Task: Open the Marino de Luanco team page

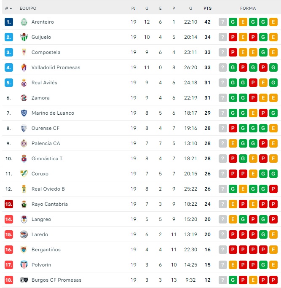Action: 53,113
